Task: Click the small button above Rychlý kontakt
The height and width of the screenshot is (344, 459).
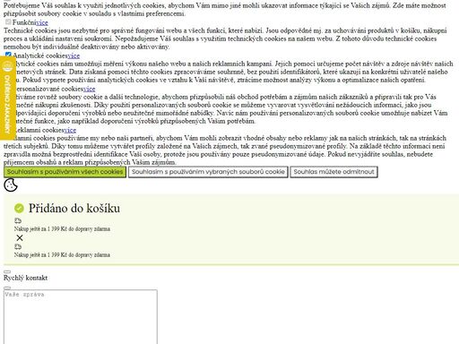Action: pos(7,271)
